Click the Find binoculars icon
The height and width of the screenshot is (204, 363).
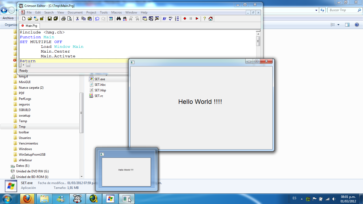(x=119, y=19)
